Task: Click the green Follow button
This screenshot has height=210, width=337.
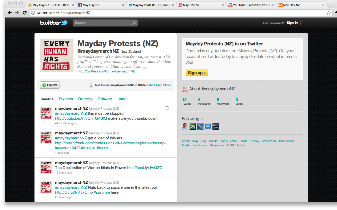Action: tap(49, 85)
